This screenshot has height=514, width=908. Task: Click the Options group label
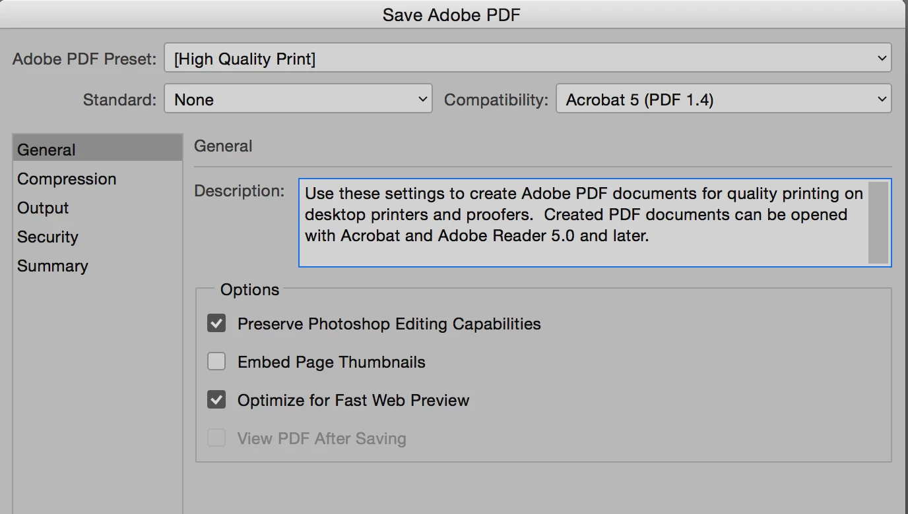click(x=249, y=290)
